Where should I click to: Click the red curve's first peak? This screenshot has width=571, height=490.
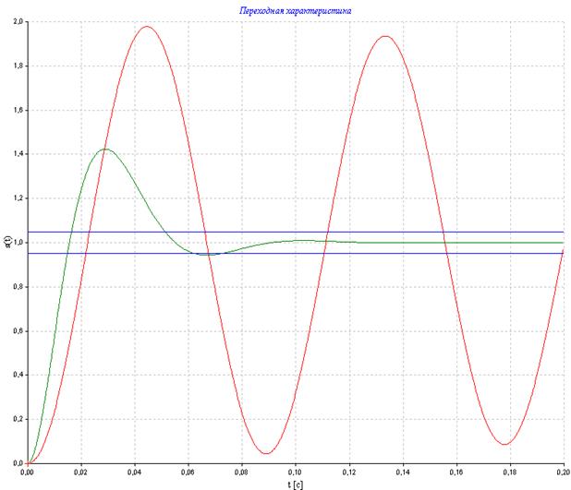(x=147, y=27)
